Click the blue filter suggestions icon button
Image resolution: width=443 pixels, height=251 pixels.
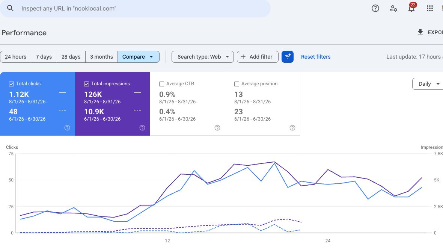click(287, 57)
